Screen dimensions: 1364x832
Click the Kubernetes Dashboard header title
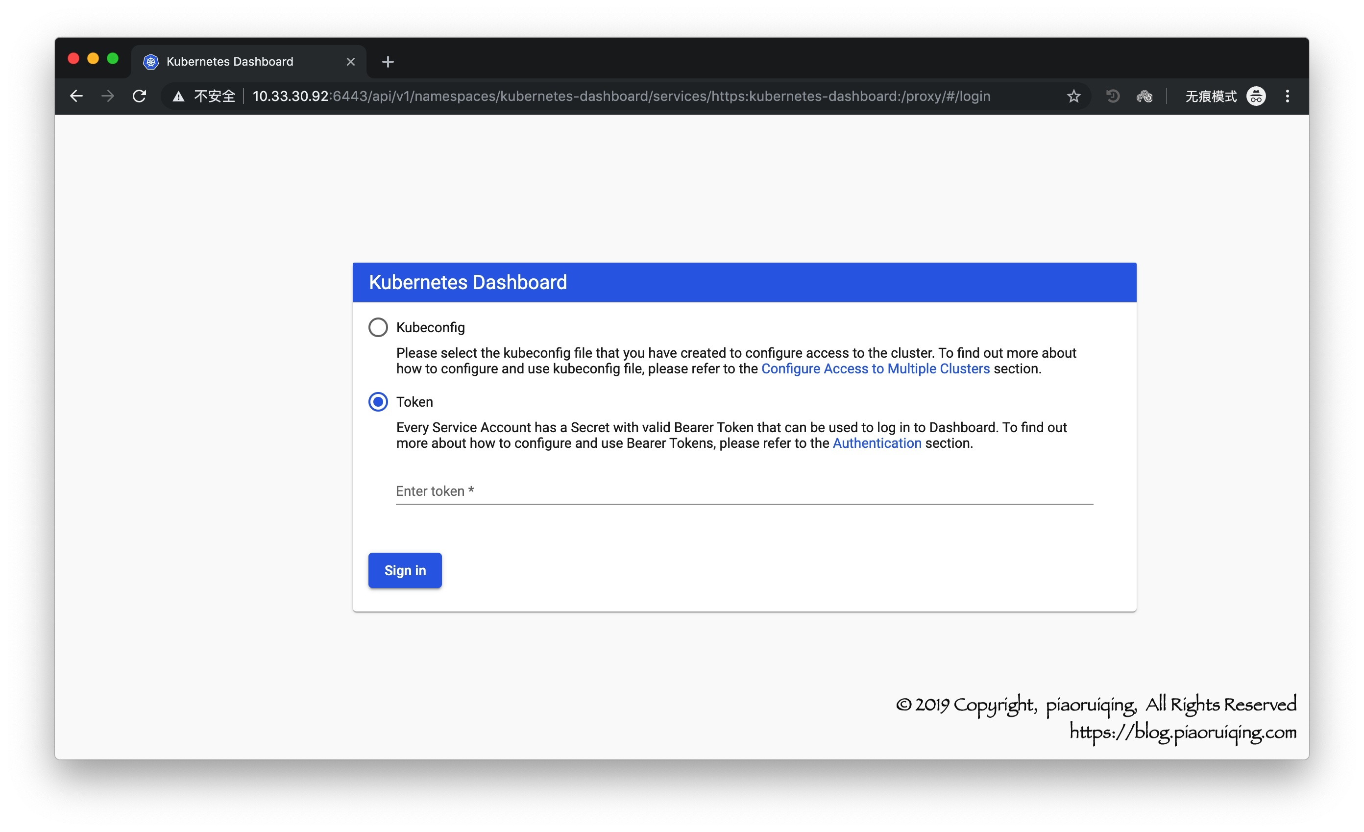pyautogui.click(x=468, y=282)
